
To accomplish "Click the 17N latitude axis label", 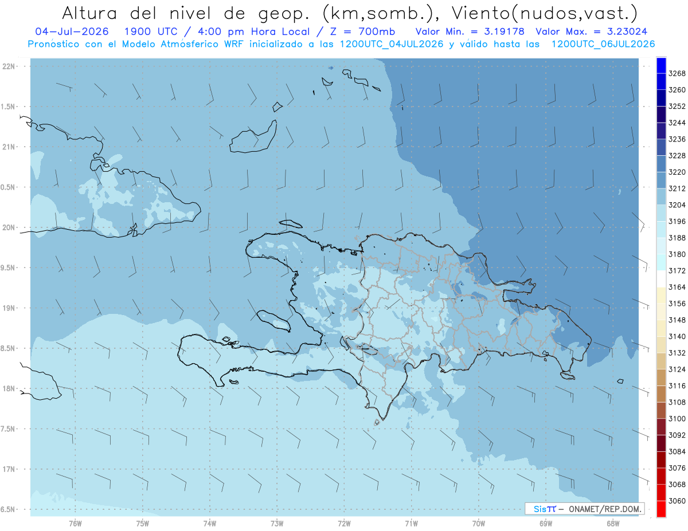I will pyautogui.click(x=9, y=469).
